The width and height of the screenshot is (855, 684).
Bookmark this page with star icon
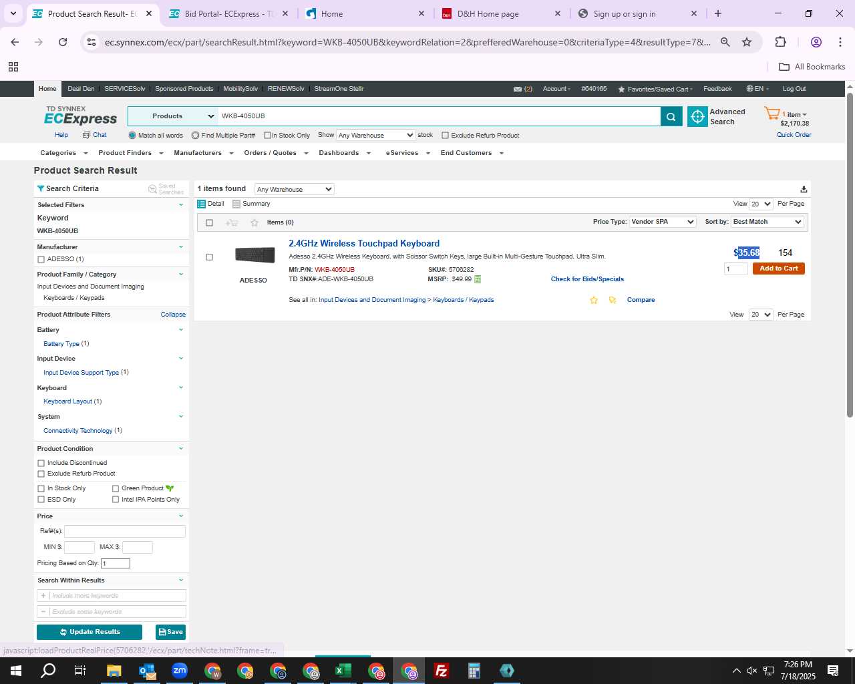[x=747, y=42]
